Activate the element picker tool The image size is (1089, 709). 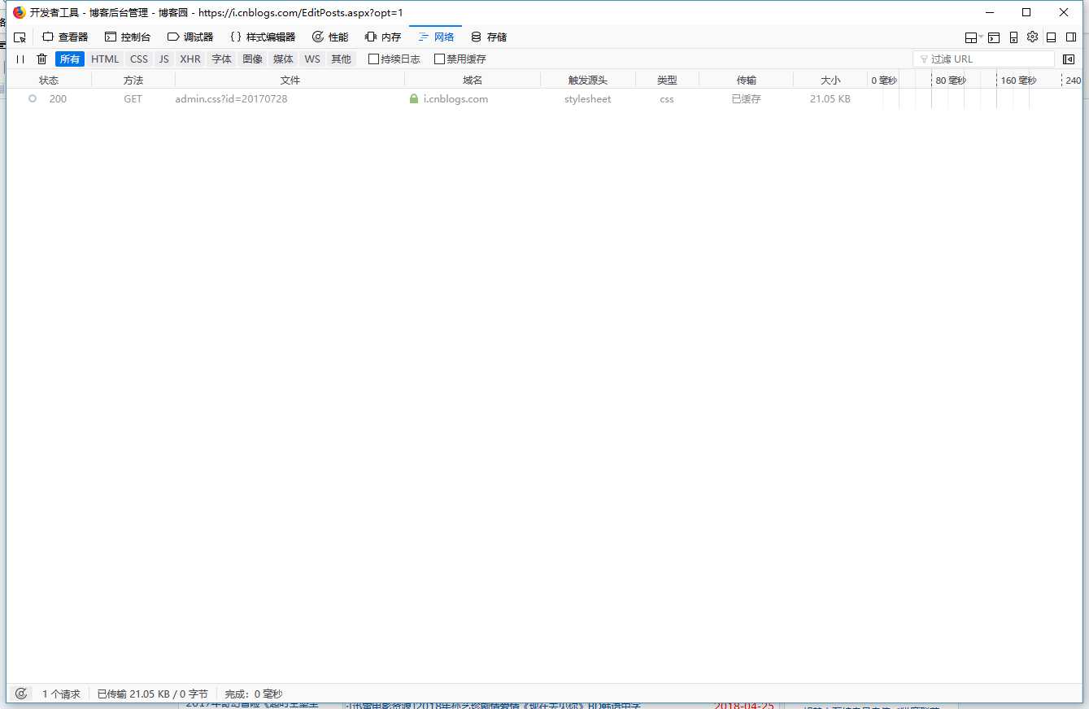click(20, 37)
